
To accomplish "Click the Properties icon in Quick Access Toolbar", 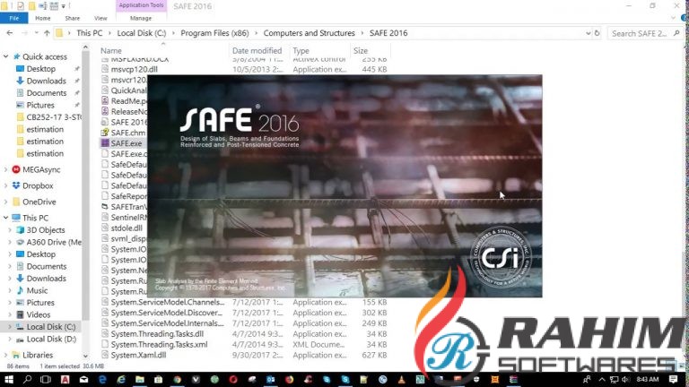I will [x=21, y=6].
